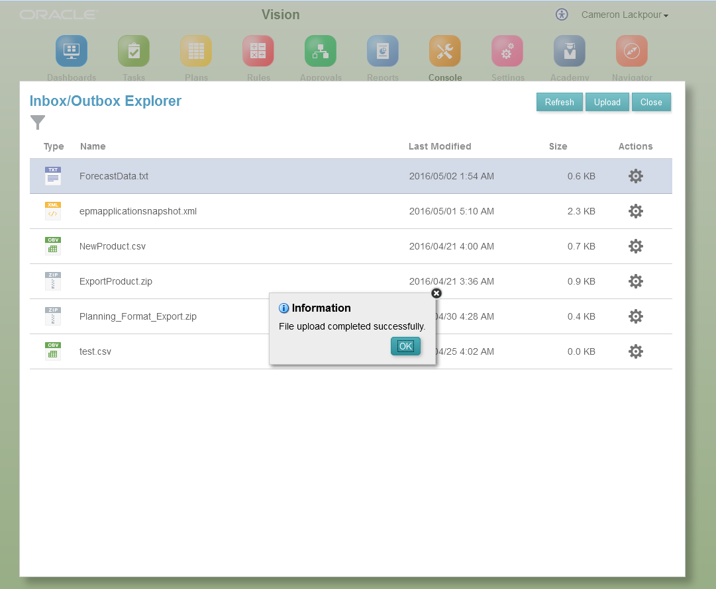The image size is (716, 589).
Task: Open the Dashboards icon
Action: [x=72, y=51]
